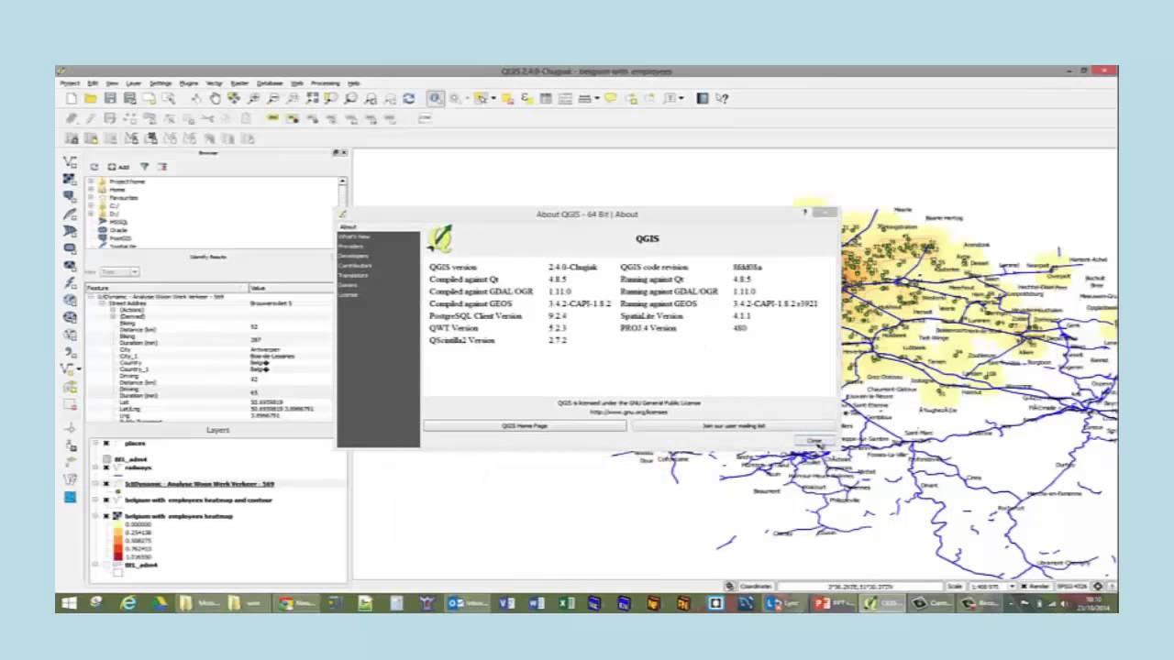The width and height of the screenshot is (1174, 660).
Task: Click the Refresh icon in Browser panel
Action: tap(94, 167)
